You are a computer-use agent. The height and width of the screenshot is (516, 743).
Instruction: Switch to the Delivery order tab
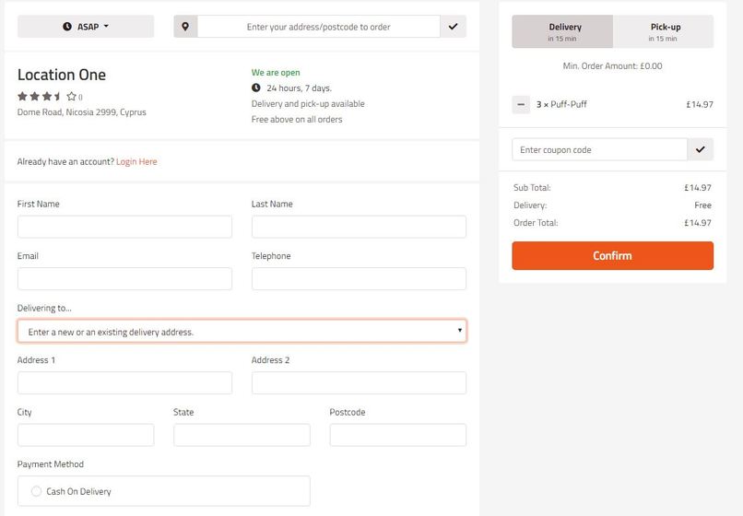(562, 31)
